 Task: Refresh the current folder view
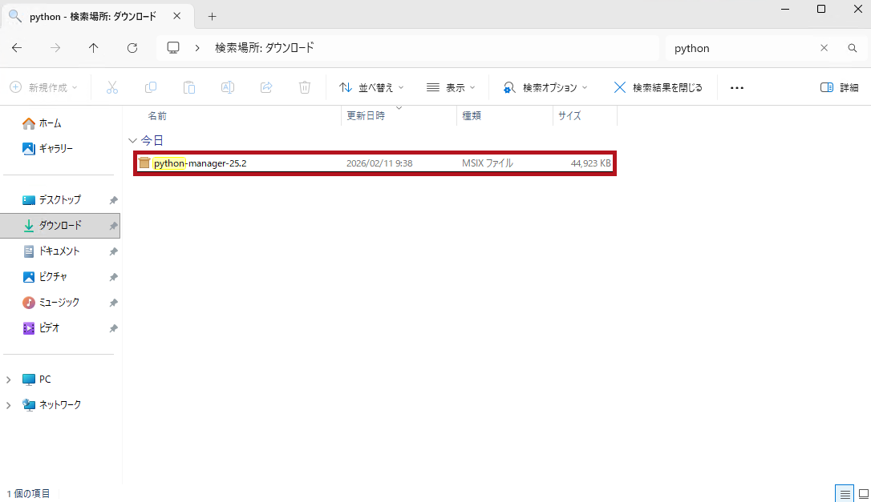pos(132,48)
